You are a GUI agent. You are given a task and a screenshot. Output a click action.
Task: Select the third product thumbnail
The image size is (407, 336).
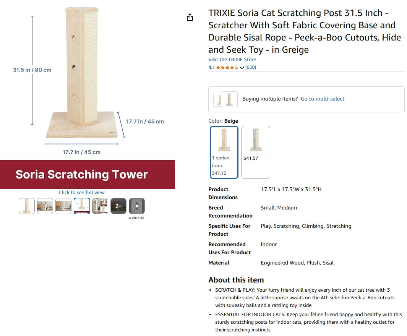63,206
